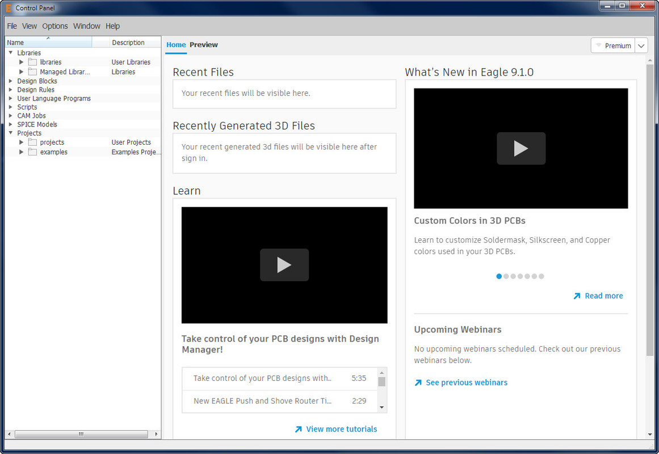
Task: Play the Learn Design Manager video
Action: point(284,265)
